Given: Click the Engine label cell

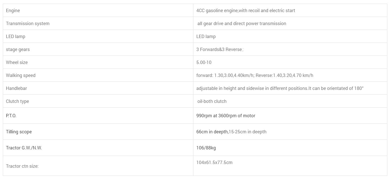Looking at the screenshot, I should (13, 11).
